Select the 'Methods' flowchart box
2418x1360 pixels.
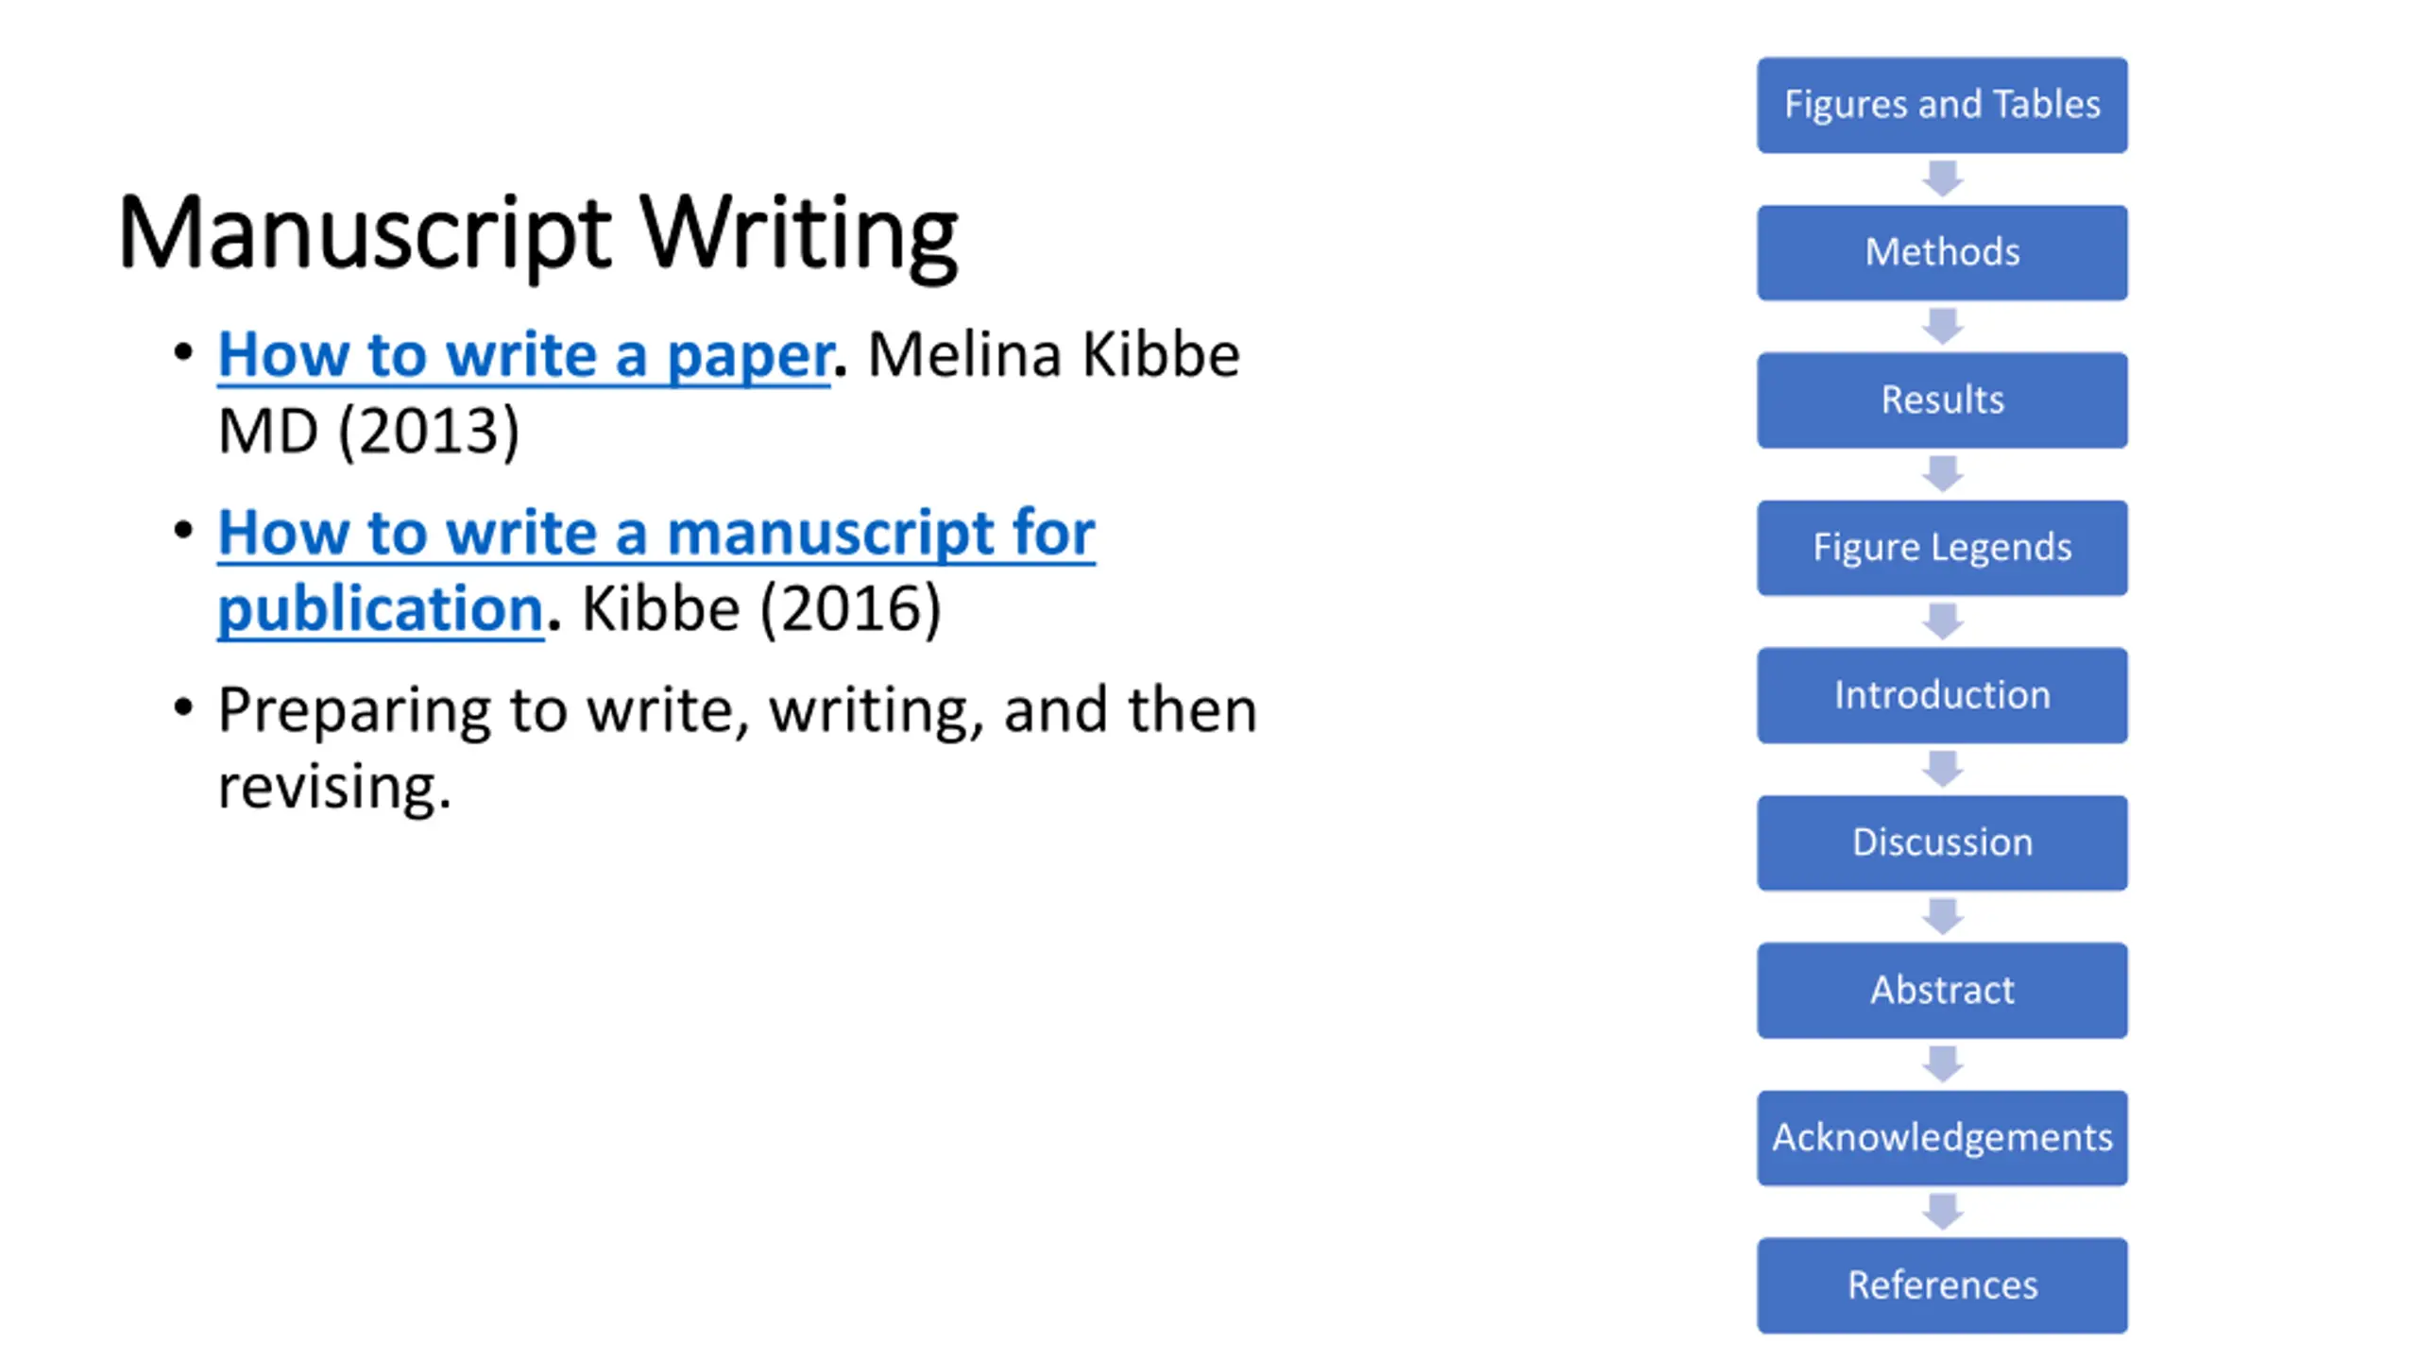click(x=1942, y=252)
